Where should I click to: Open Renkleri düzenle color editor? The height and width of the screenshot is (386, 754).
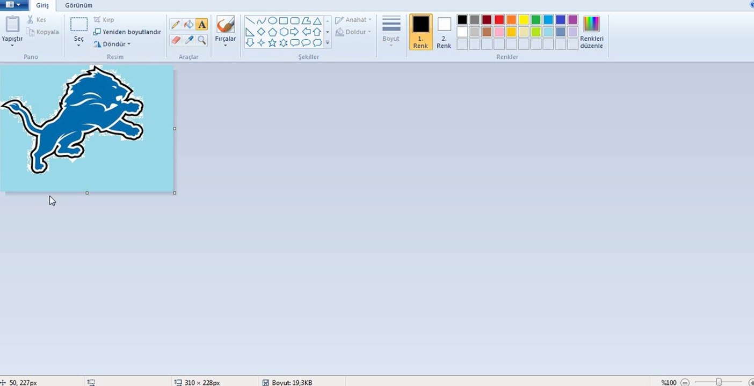pos(591,32)
